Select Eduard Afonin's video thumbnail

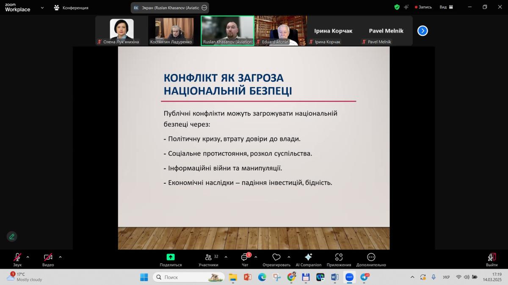pos(280,30)
